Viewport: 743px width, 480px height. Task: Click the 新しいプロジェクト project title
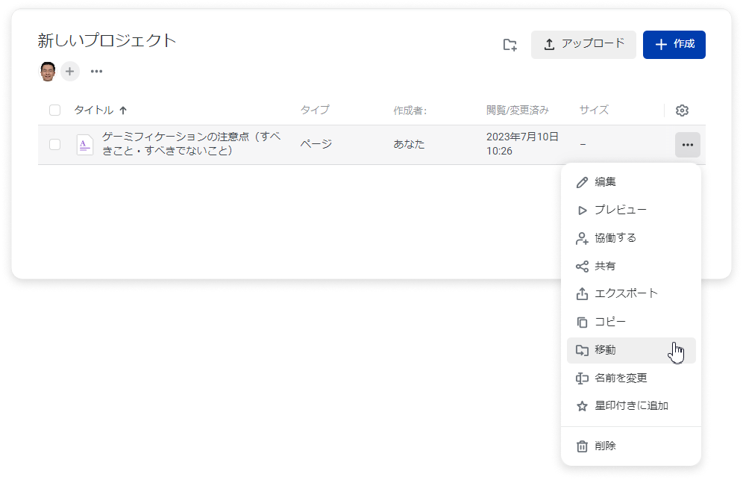point(107,41)
